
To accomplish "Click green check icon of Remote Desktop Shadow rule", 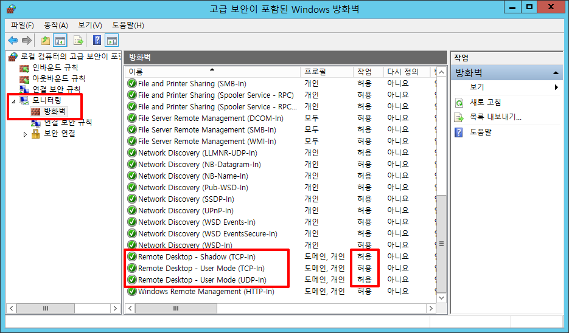I will pos(132,257).
